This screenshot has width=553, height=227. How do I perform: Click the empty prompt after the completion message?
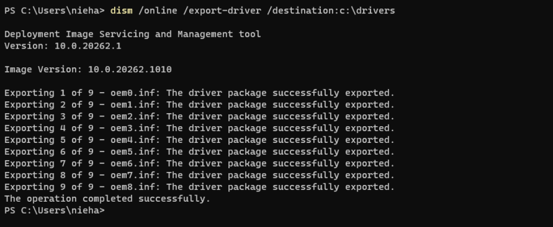pyautogui.click(x=54, y=211)
